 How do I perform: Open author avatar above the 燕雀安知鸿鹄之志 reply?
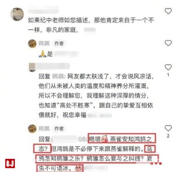point(32,128)
